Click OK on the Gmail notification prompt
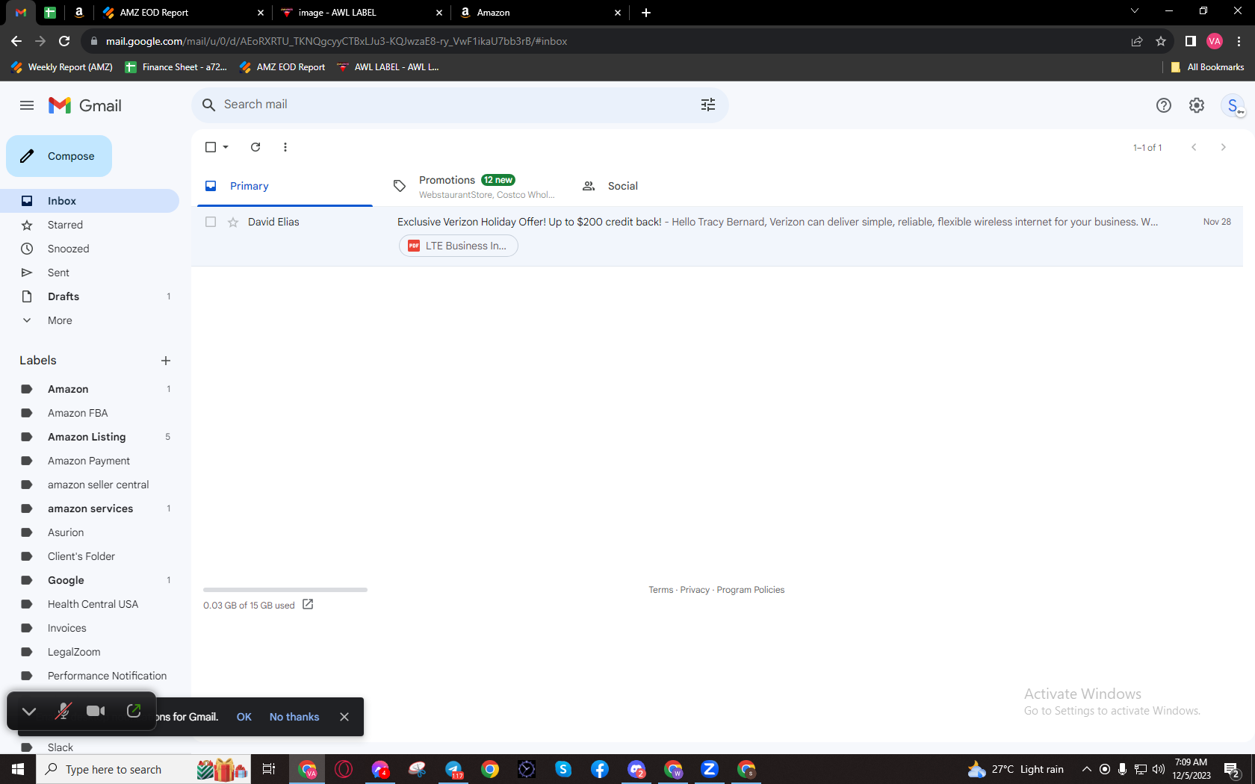Viewport: 1255px width, 784px height. pyautogui.click(x=244, y=717)
